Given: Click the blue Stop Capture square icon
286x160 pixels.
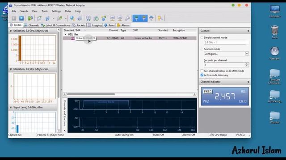Looking at the screenshot, I should pos(21,18).
